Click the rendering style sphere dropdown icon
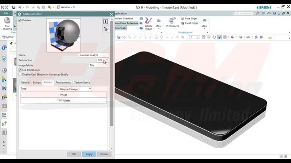 [241, 37]
